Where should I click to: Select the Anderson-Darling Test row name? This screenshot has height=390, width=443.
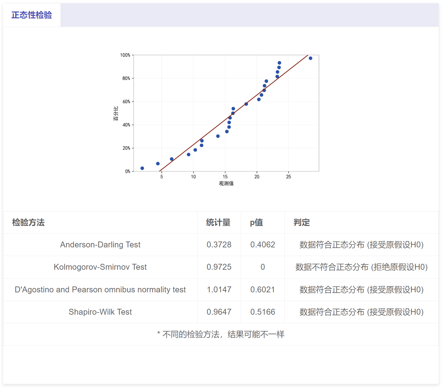[x=100, y=245]
